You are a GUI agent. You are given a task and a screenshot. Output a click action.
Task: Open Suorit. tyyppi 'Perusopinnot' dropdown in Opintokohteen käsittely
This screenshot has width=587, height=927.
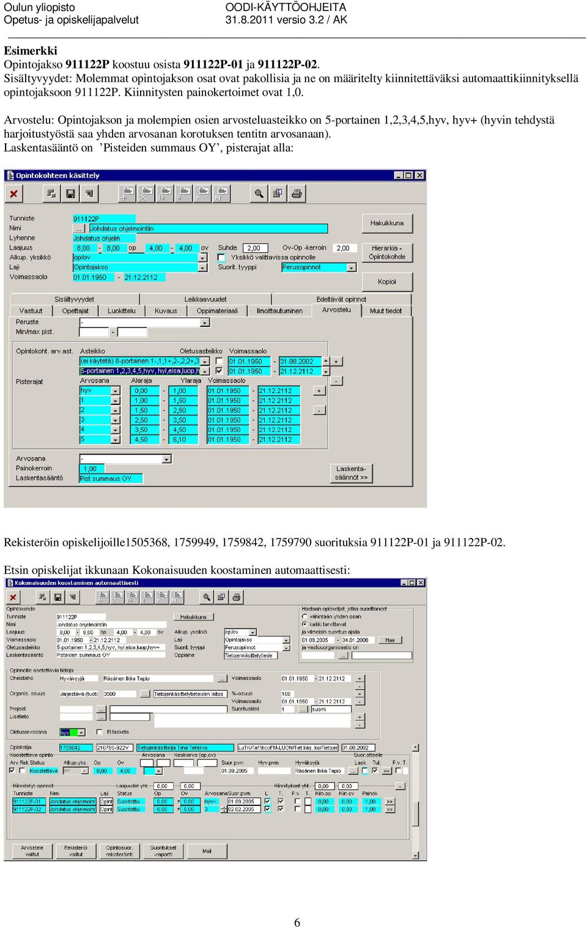click(x=352, y=267)
